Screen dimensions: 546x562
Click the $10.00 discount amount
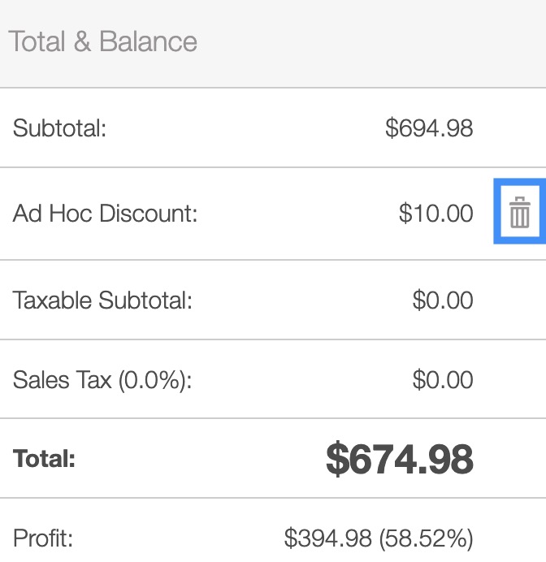tap(435, 214)
